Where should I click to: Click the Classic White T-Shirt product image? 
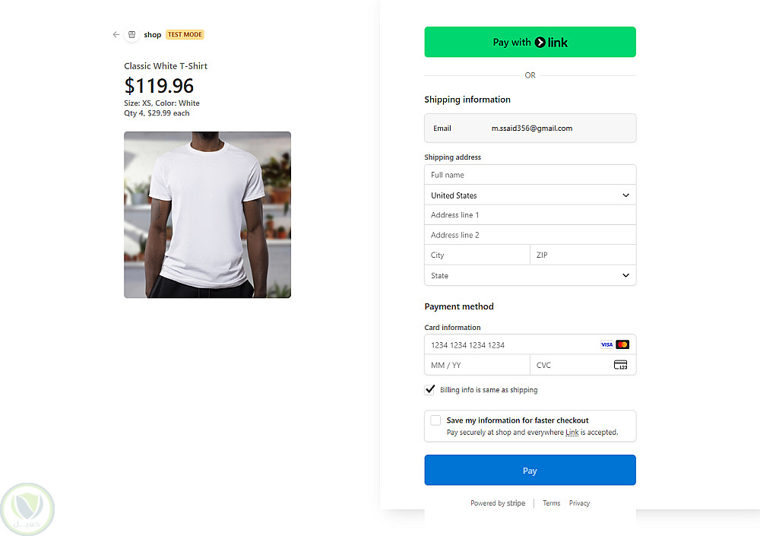pos(207,214)
